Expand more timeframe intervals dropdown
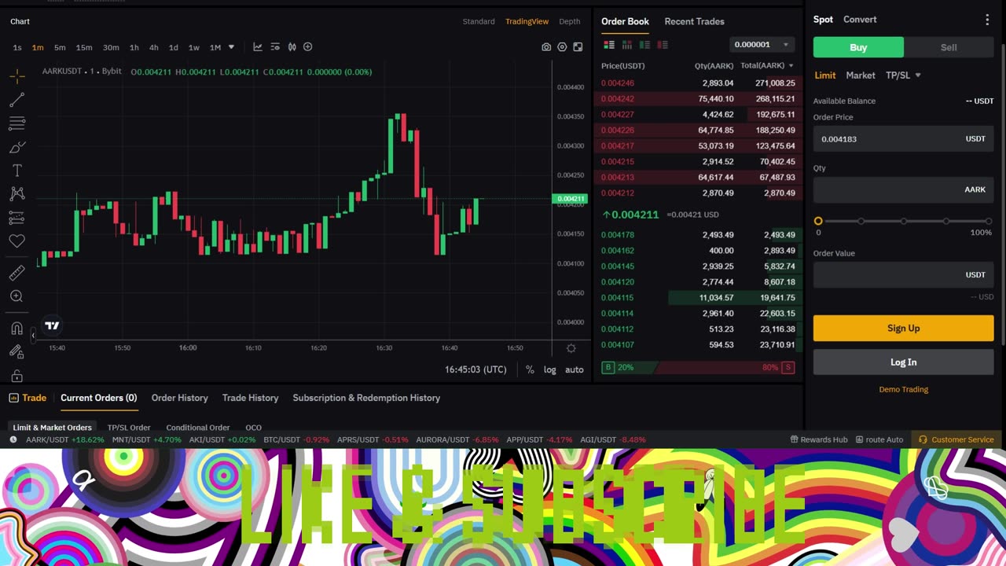 [231, 47]
